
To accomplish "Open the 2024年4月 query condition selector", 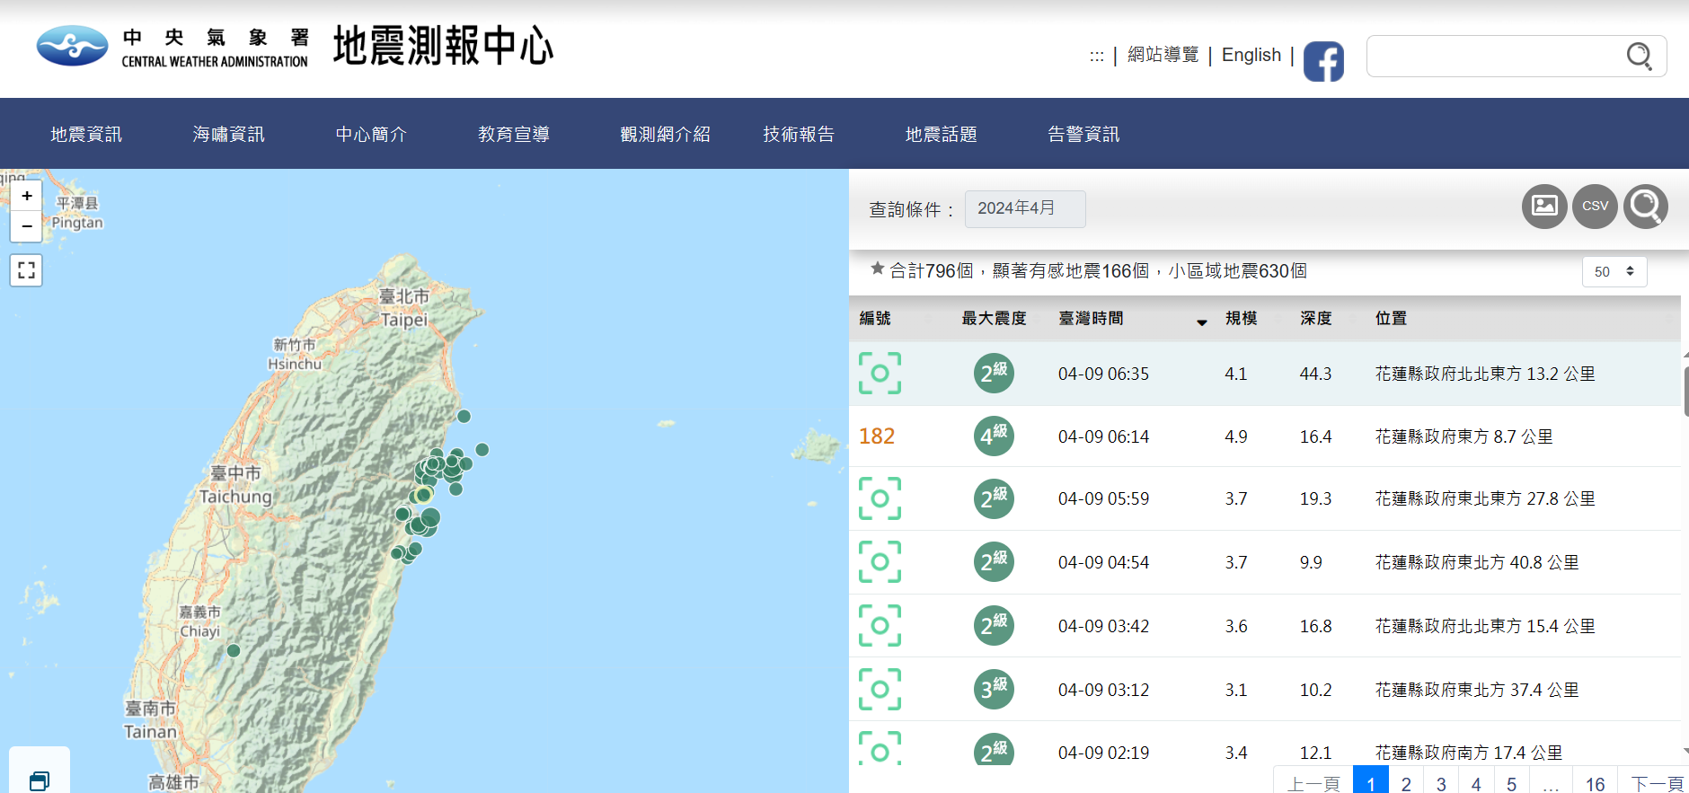I will point(1024,208).
